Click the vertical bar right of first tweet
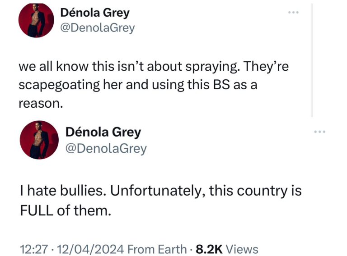The height and width of the screenshot is (256, 347). point(312,59)
